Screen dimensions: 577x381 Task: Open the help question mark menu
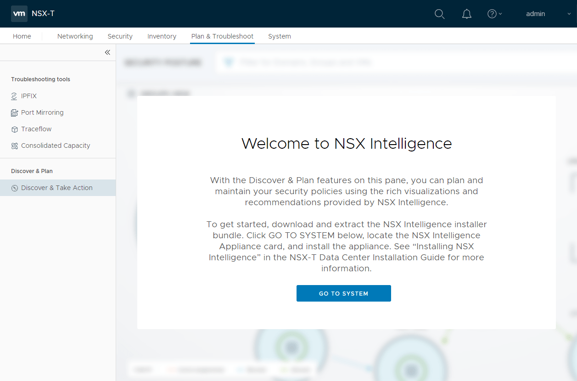pos(494,14)
